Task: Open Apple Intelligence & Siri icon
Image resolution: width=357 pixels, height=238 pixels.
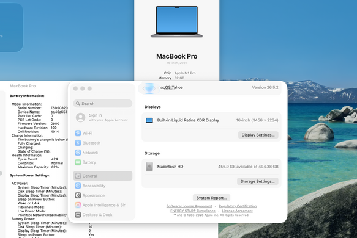Action: pyautogui.click(x=78, y=205)
